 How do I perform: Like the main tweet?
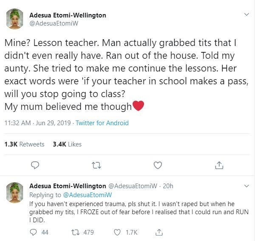[158, 165]
